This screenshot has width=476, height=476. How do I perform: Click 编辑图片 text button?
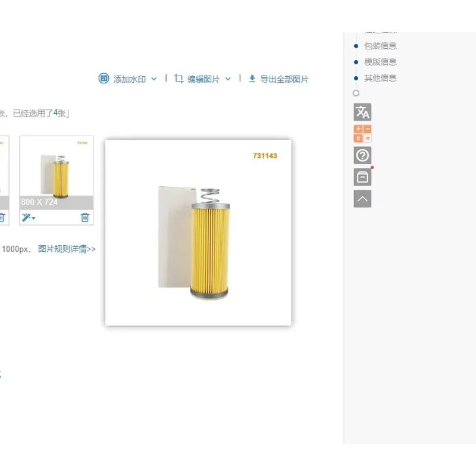pyautogui.click(x=203, y=79)
